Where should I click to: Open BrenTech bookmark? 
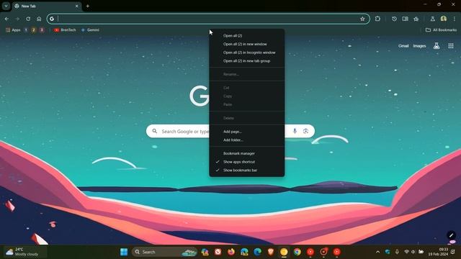tap(65, 30)
